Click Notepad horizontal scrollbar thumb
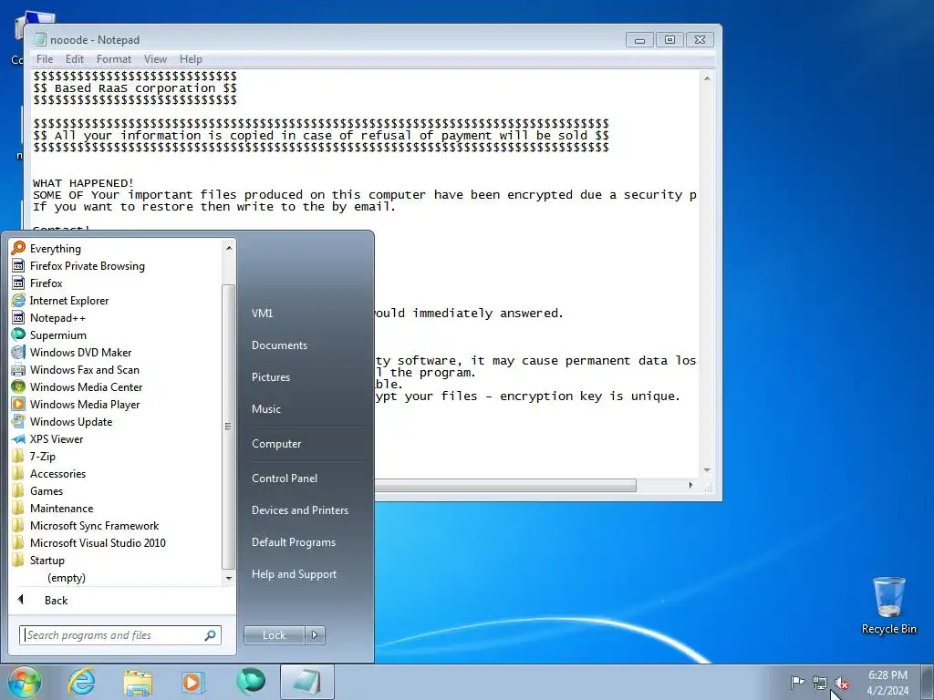This screenshot has width=934, height=700. click(x=505, y=485)
